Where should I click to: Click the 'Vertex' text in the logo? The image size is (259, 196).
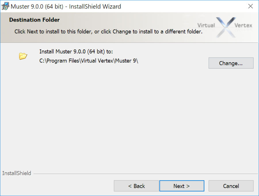point(243,25)
